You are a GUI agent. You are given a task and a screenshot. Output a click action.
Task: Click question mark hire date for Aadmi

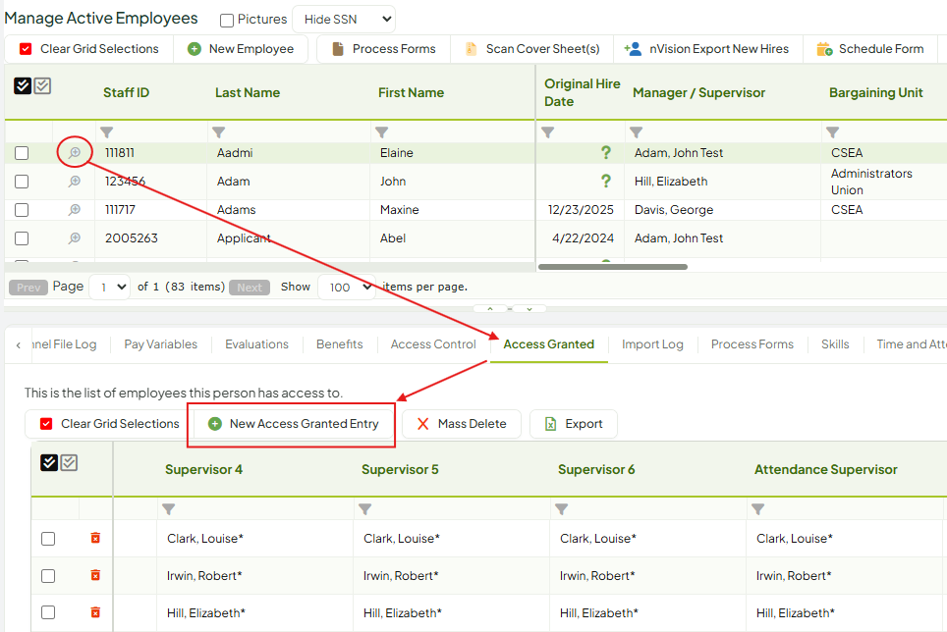tap(606, 152)
